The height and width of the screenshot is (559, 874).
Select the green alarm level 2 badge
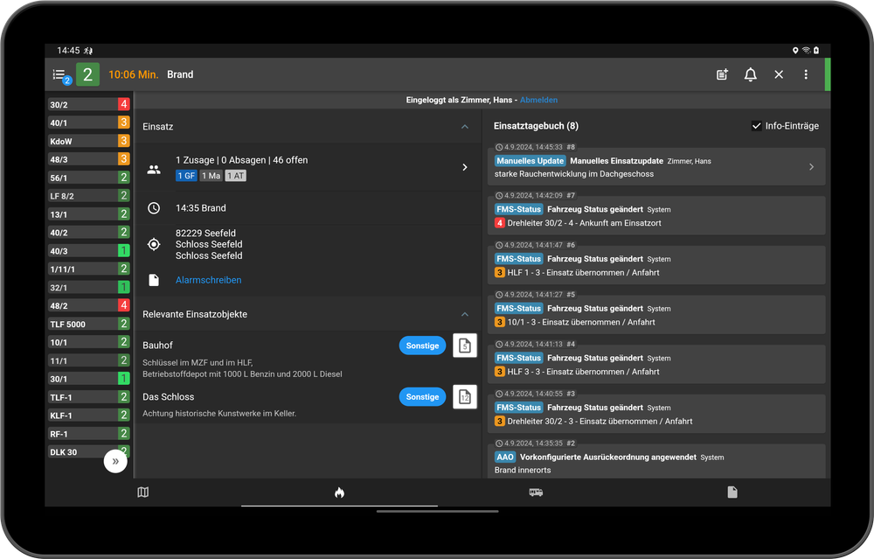(87, 74)
